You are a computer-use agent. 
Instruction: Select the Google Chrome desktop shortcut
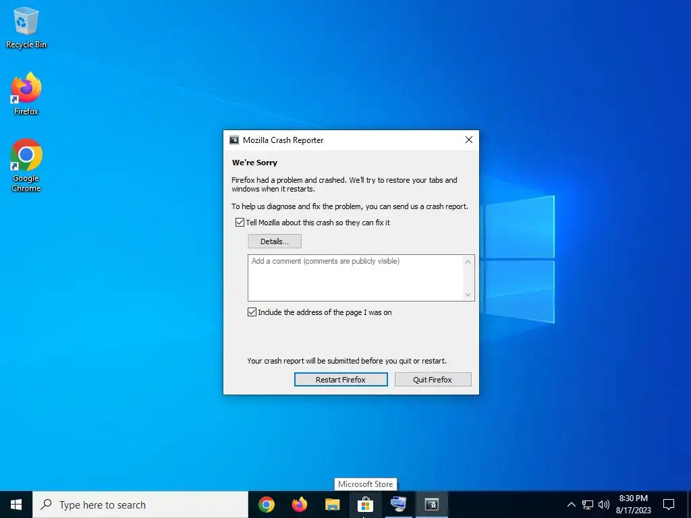click(x=26, y=165)
